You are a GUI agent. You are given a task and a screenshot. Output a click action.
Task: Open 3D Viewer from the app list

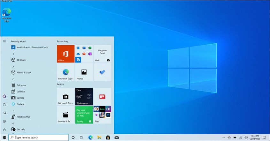19,60
